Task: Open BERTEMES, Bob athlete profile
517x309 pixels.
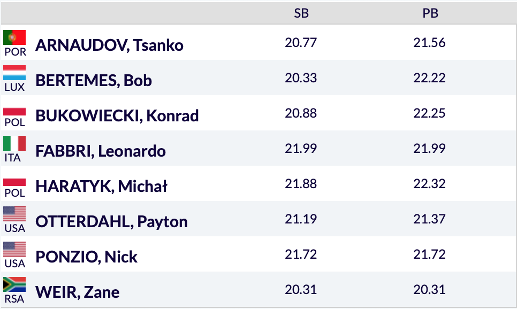Action: tap(94, 80)
